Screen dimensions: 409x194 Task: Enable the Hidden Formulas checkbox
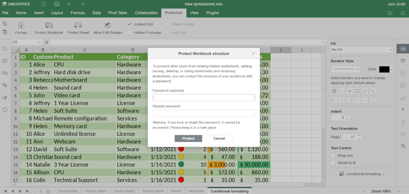pyautogui.click(x=130, y=33)
